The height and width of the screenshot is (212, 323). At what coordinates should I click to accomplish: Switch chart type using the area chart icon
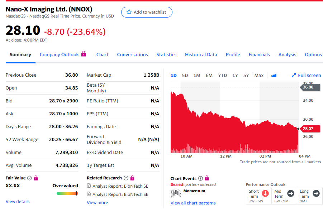(274, 75)
